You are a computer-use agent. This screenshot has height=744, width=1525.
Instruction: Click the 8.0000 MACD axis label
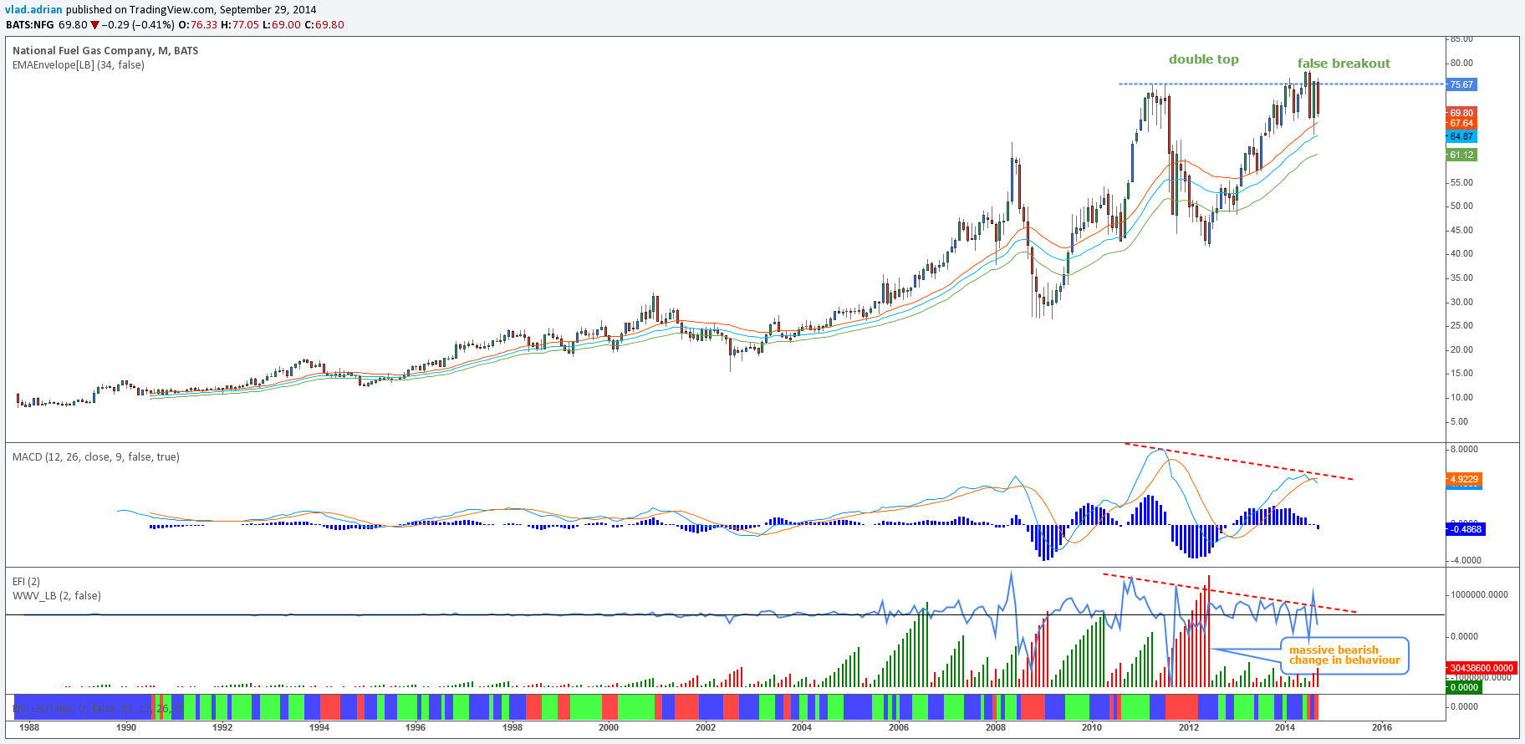click(1464, 449)
